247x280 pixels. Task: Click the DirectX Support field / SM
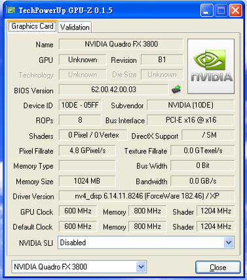pyautogui.click(x=208, y=135)
